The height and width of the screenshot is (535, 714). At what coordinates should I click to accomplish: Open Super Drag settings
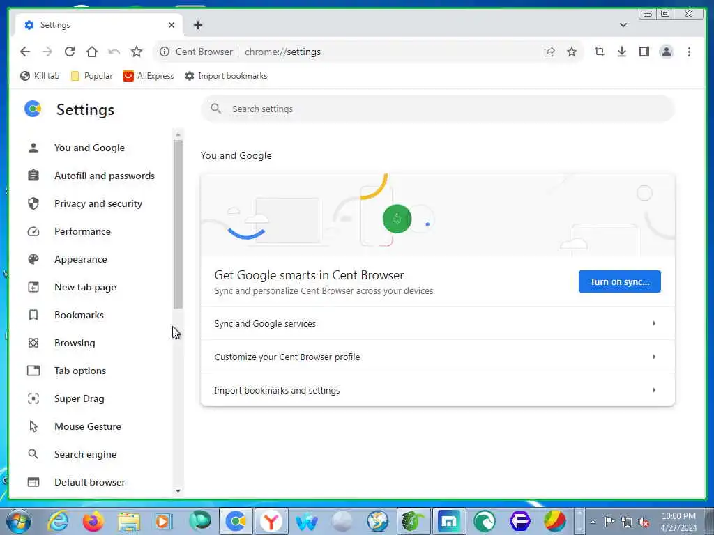[79, 398]
